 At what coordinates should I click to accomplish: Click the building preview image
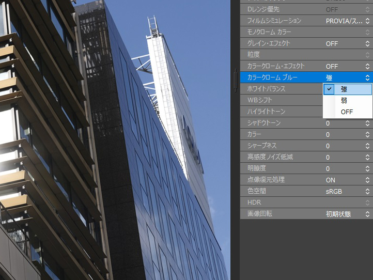pyautogui.click(x=115, y=140)
